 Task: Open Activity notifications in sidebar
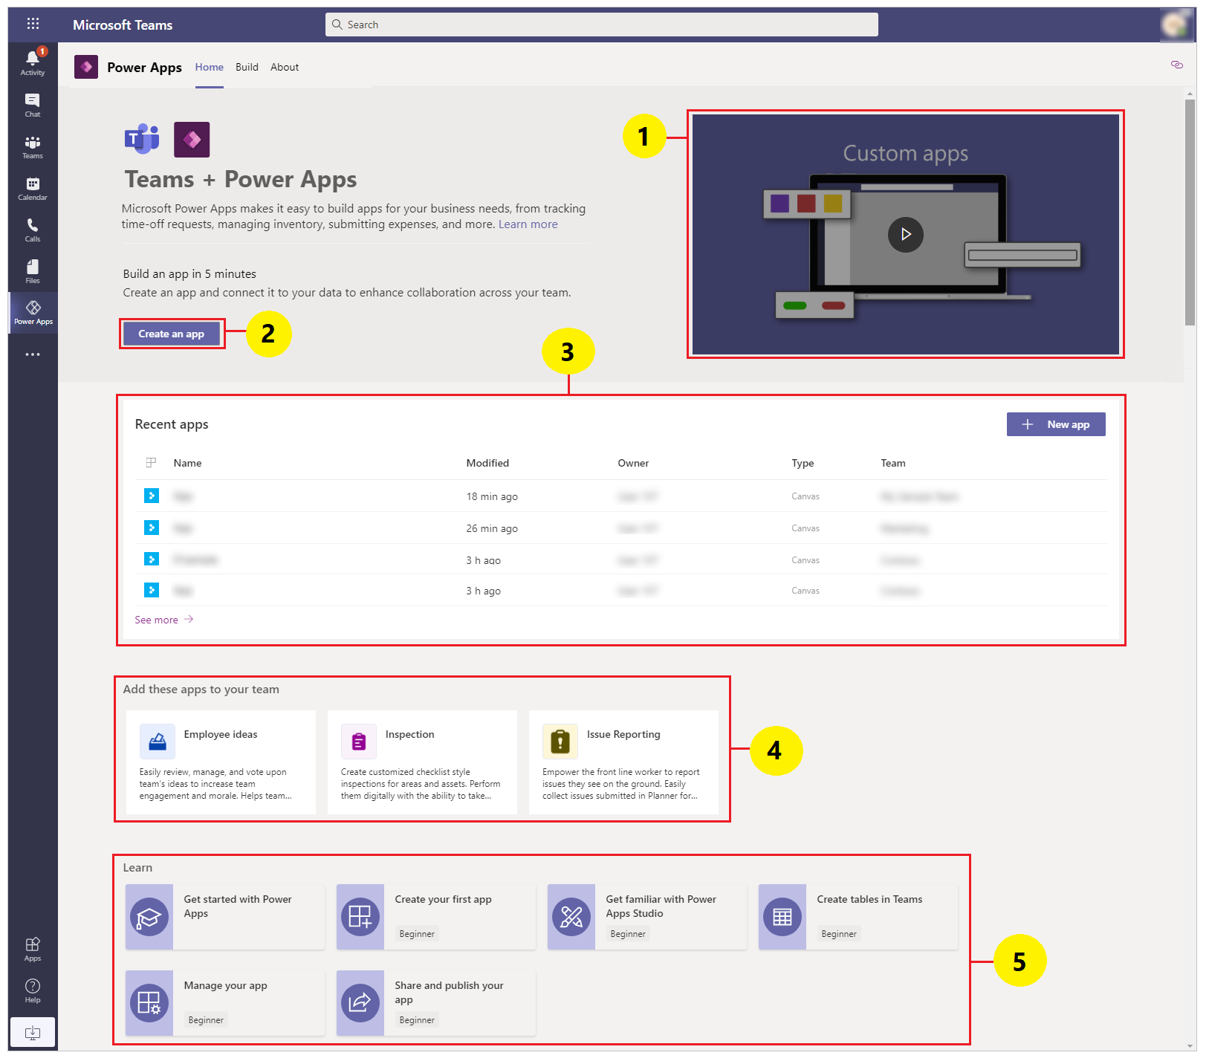(33, 62)
